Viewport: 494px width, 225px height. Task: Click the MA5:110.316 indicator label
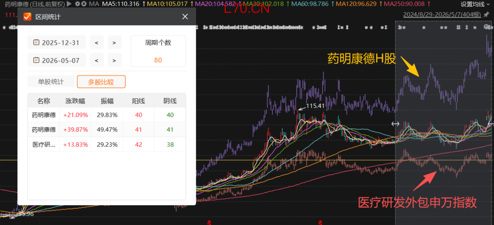(x=121, y=4)
